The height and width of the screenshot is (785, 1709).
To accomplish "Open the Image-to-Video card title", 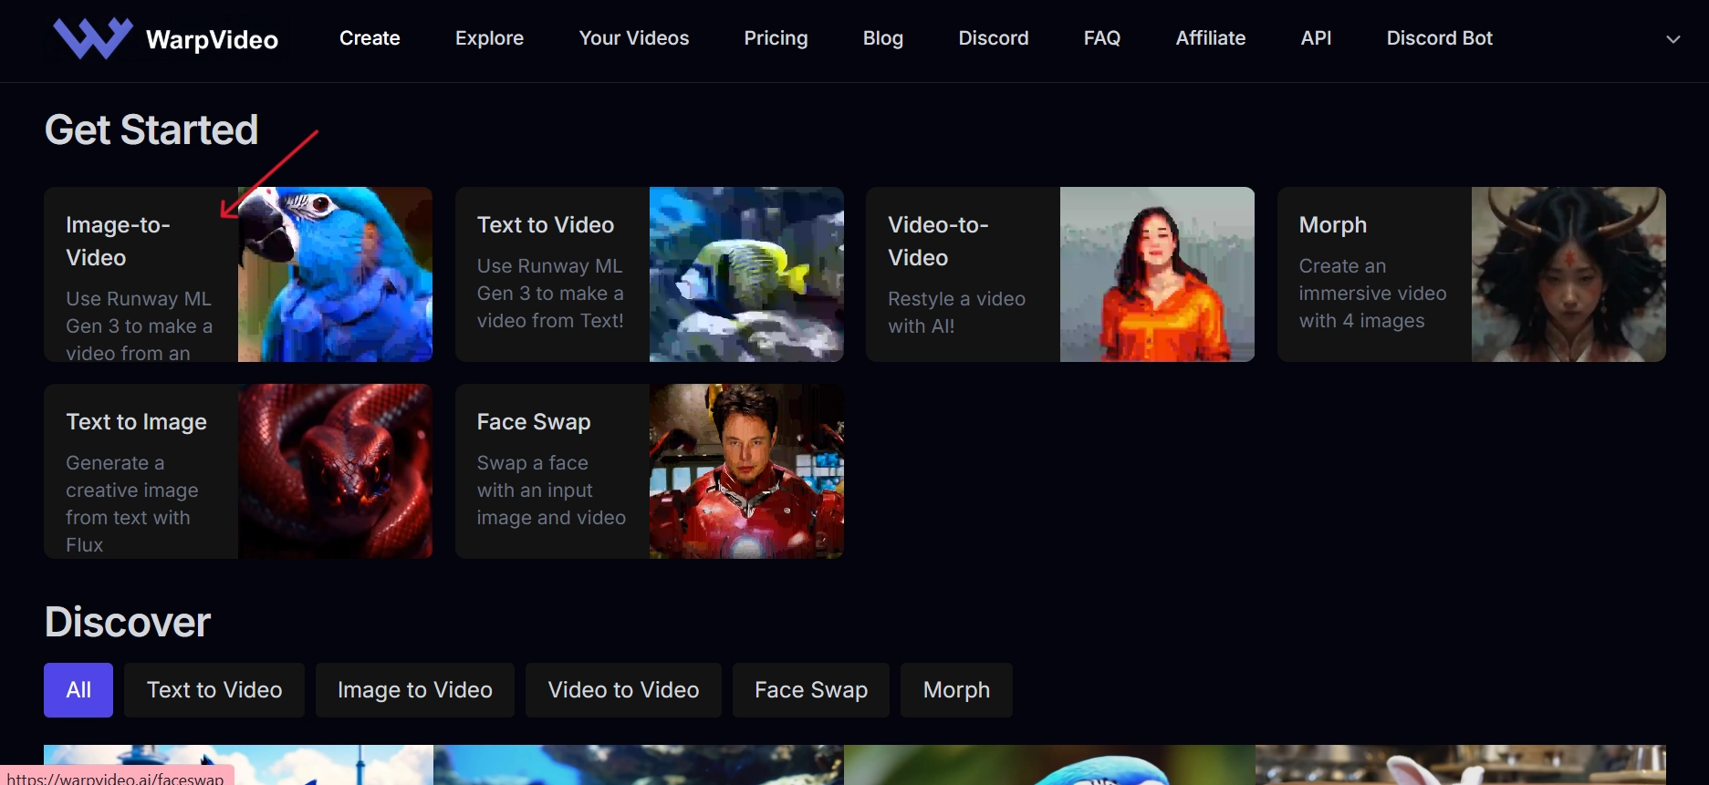I will click(118, 241).
